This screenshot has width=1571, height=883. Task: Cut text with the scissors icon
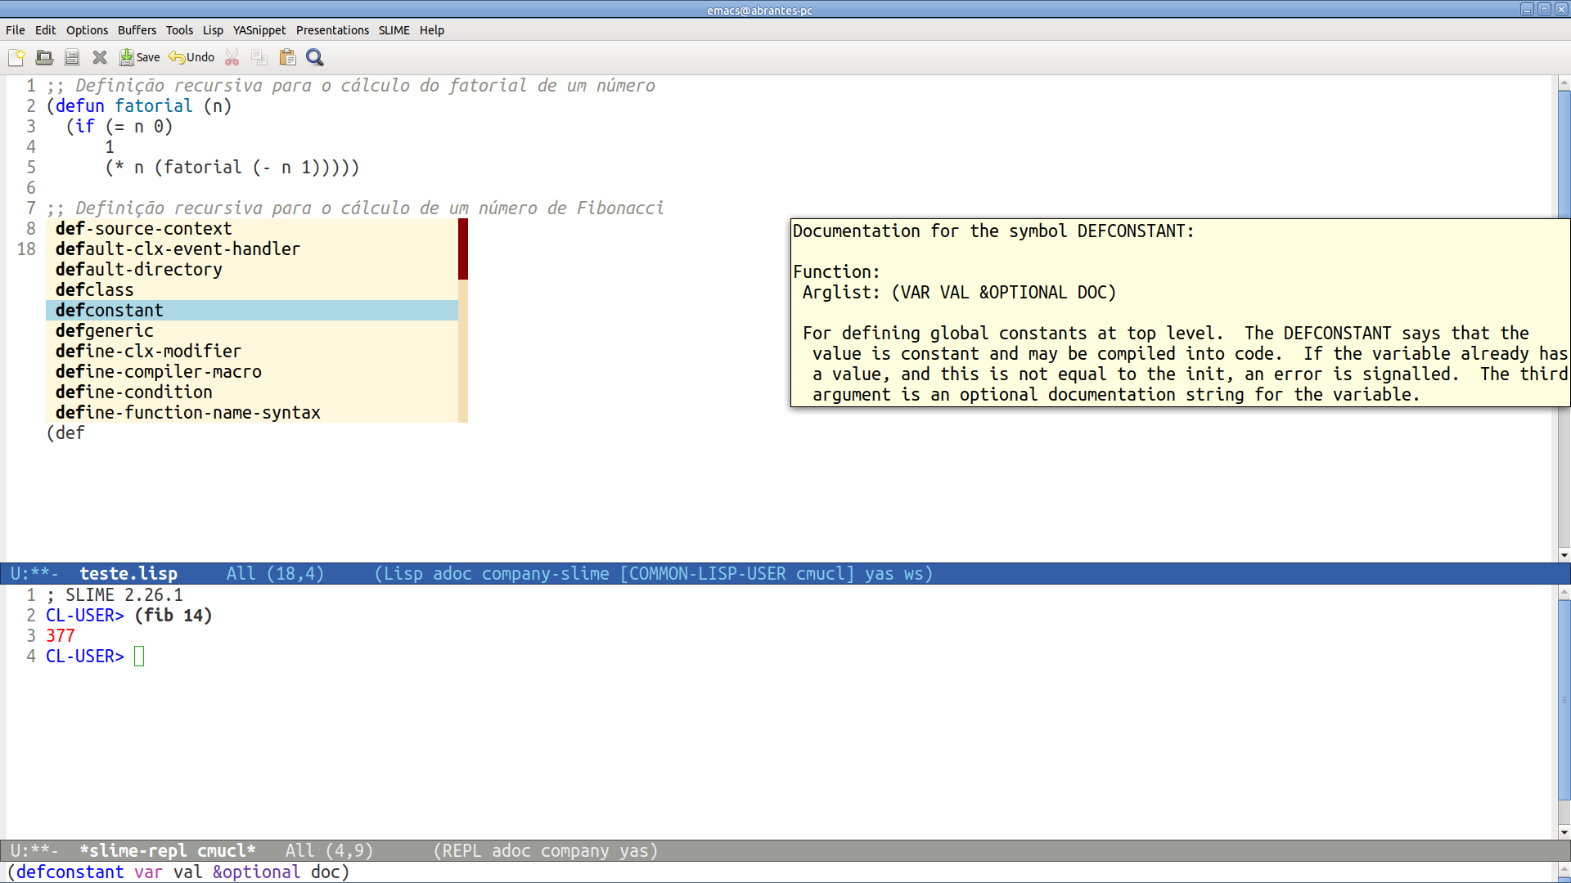(x=232, y=57)
